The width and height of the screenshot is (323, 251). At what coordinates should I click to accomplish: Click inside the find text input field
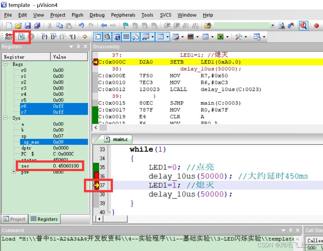pos(242,26)
